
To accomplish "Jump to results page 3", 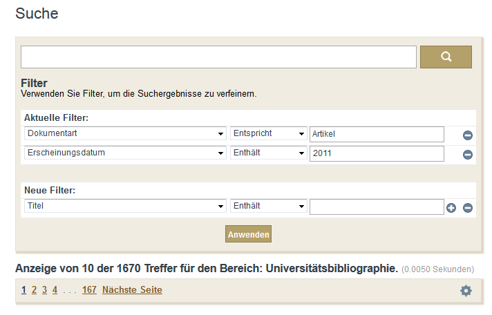I will pos(44,290).
